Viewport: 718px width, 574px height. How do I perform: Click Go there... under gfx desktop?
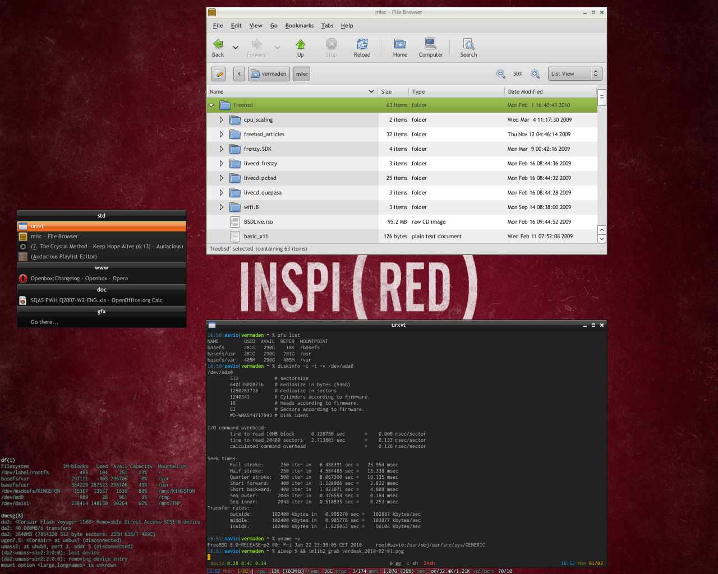pos(102,322)
